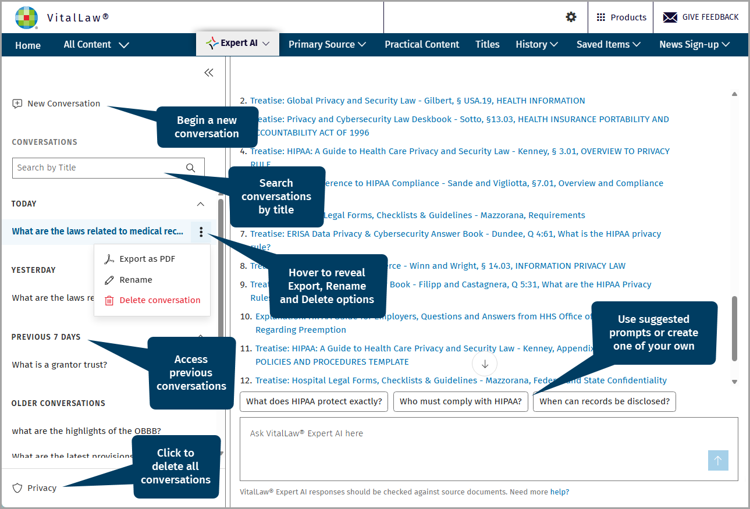Select prompt 'When can records be disclosed?'
750x509 pixels.
605,401
